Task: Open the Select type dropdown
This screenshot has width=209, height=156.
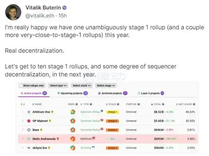Action: coord(58,86)
